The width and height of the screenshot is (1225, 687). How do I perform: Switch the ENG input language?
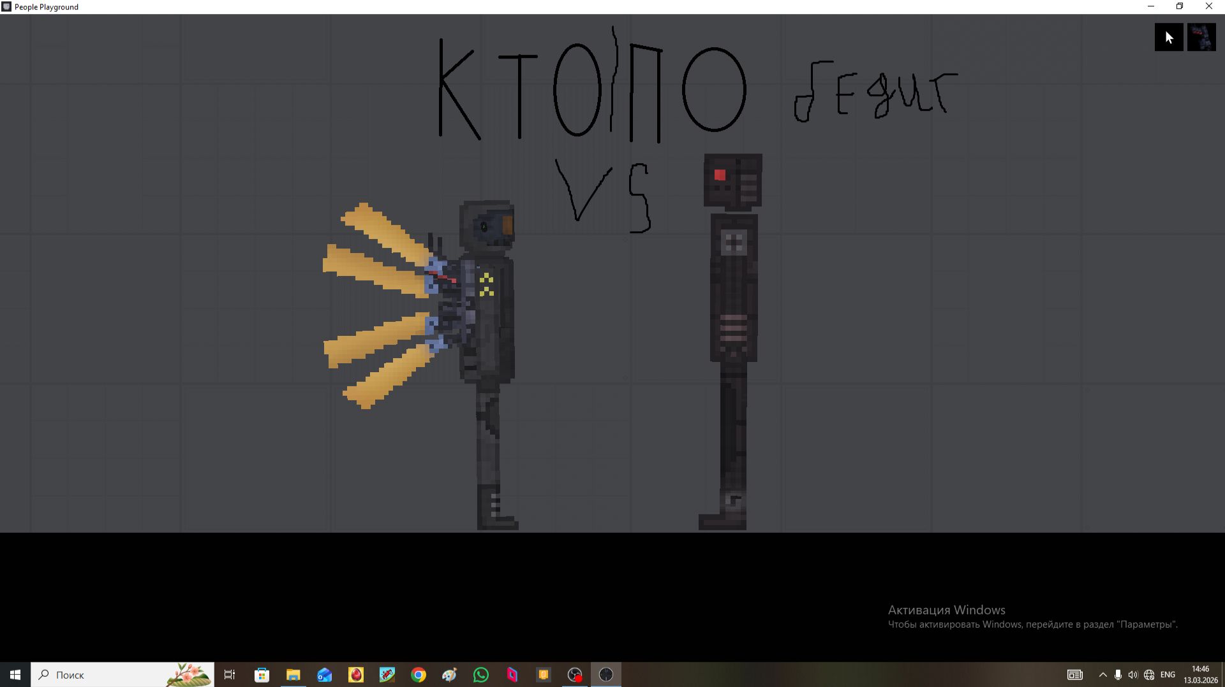[1168, 674]
